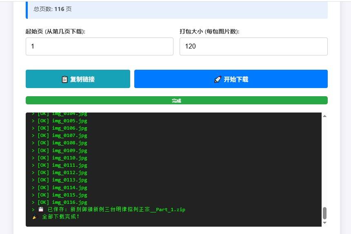This screenshot has height=234, width=351.
Task: Select log line img_0114.jpg
Action: pos(60,188)
